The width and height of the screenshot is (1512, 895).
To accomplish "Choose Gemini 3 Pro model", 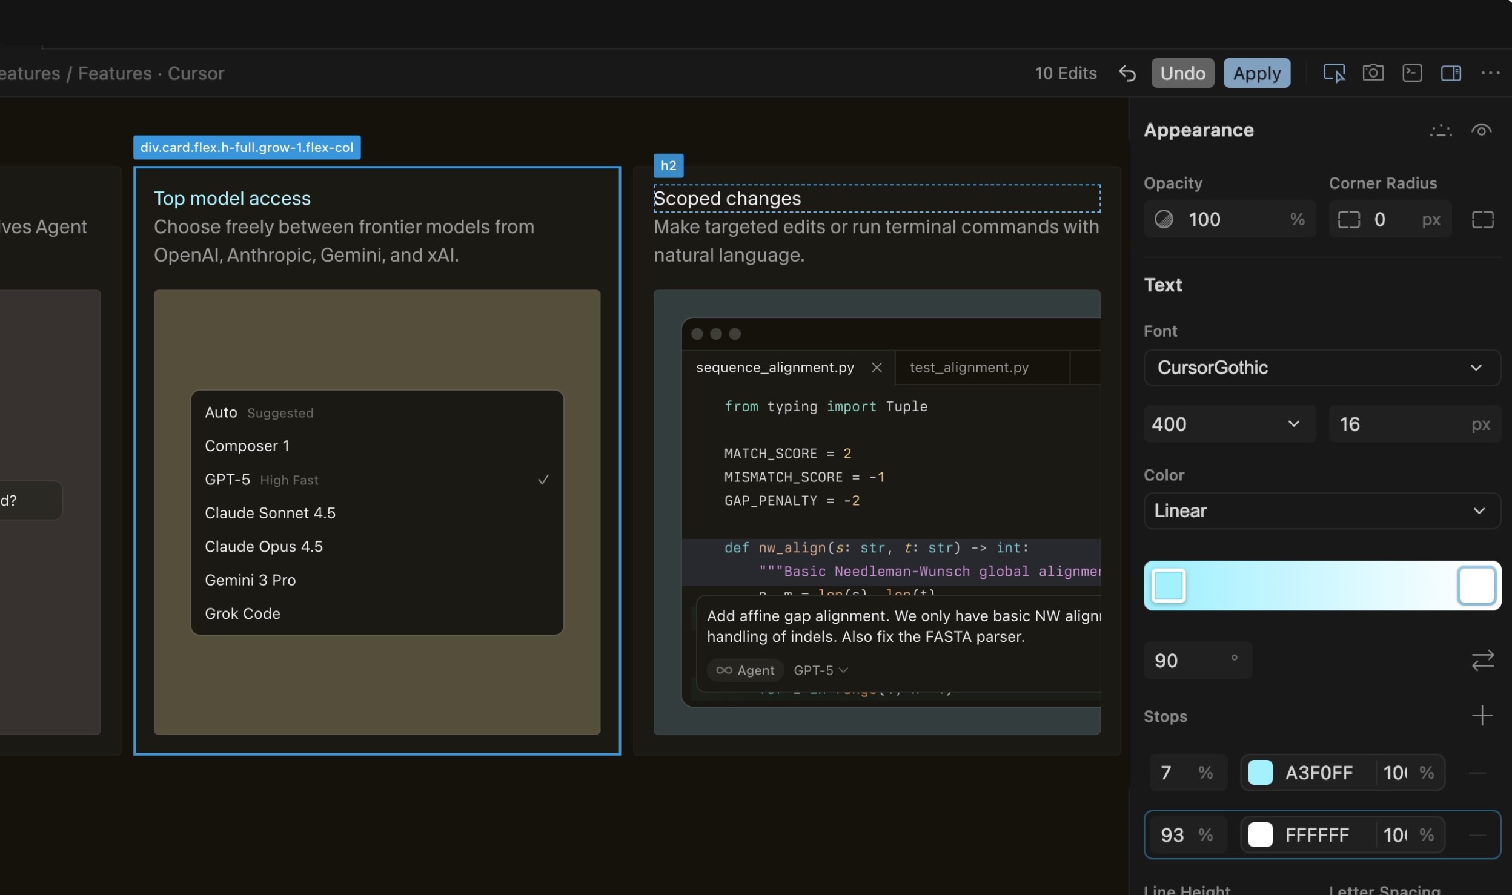I will tap(377, 580).
